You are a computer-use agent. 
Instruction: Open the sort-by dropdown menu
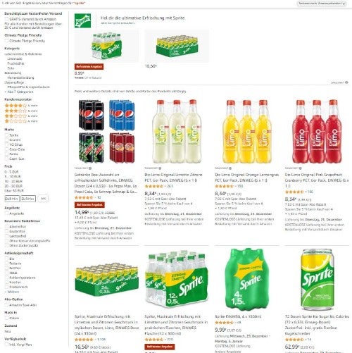click(322, 4)
